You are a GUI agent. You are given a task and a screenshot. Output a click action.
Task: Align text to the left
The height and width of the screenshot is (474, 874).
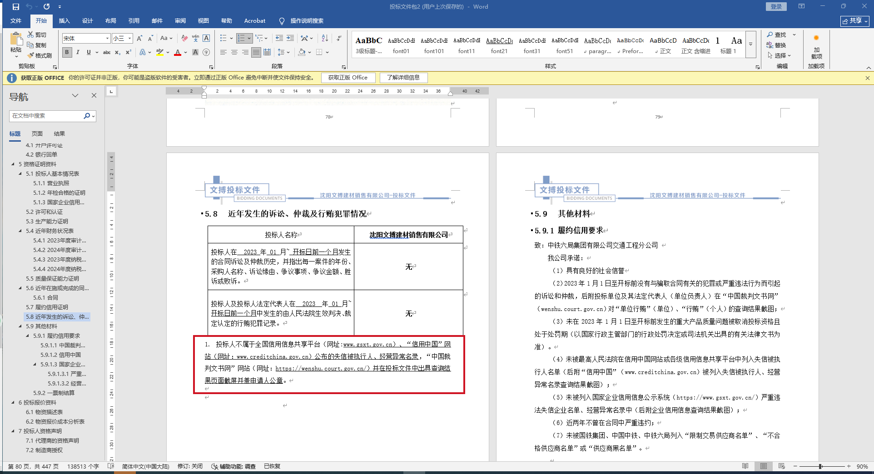pyautogui.click(x=223, y=52)
